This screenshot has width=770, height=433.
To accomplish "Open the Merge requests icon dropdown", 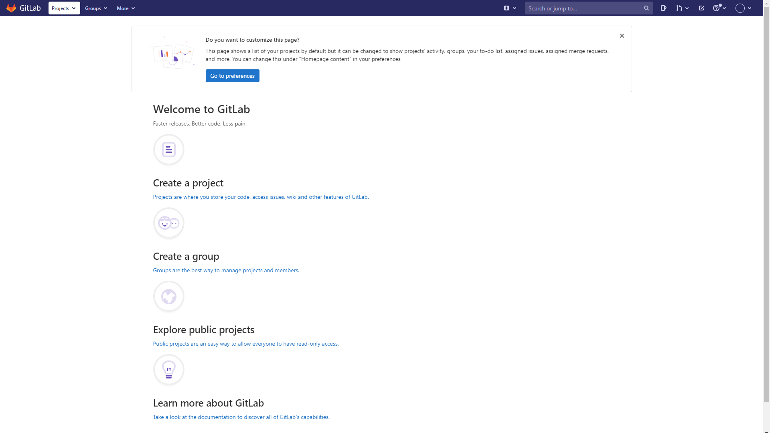I will 682,8.
